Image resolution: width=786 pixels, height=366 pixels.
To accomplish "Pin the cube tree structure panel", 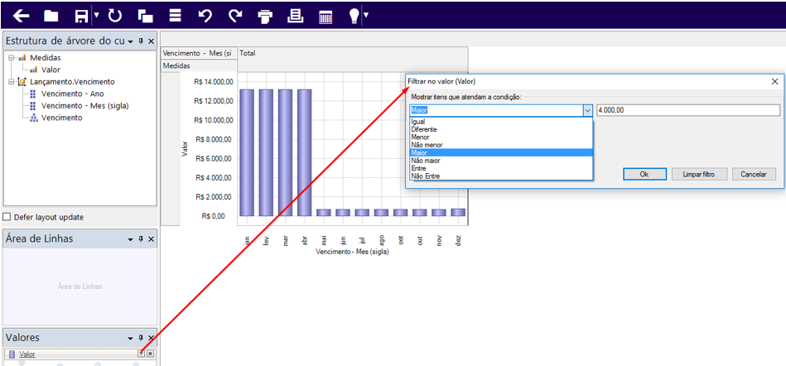I will (x=141, y=41).
